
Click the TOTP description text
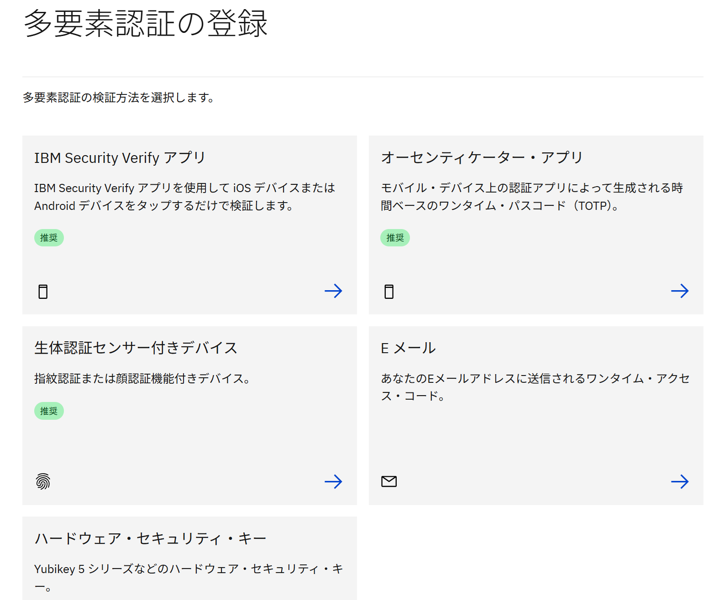click(532, 197)
